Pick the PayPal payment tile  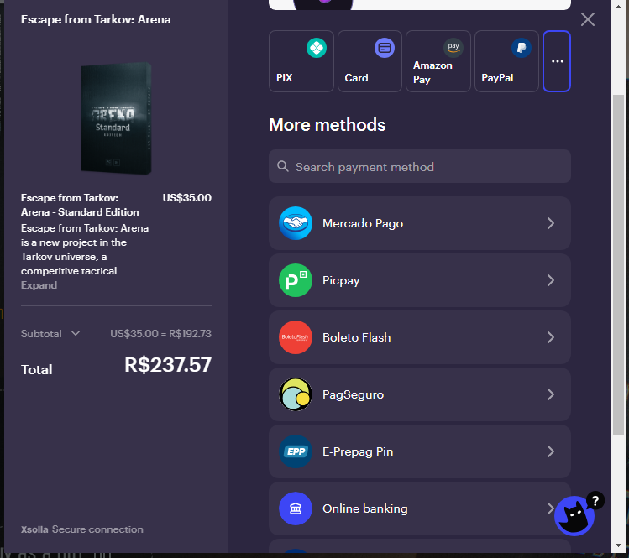pos(506,61)
